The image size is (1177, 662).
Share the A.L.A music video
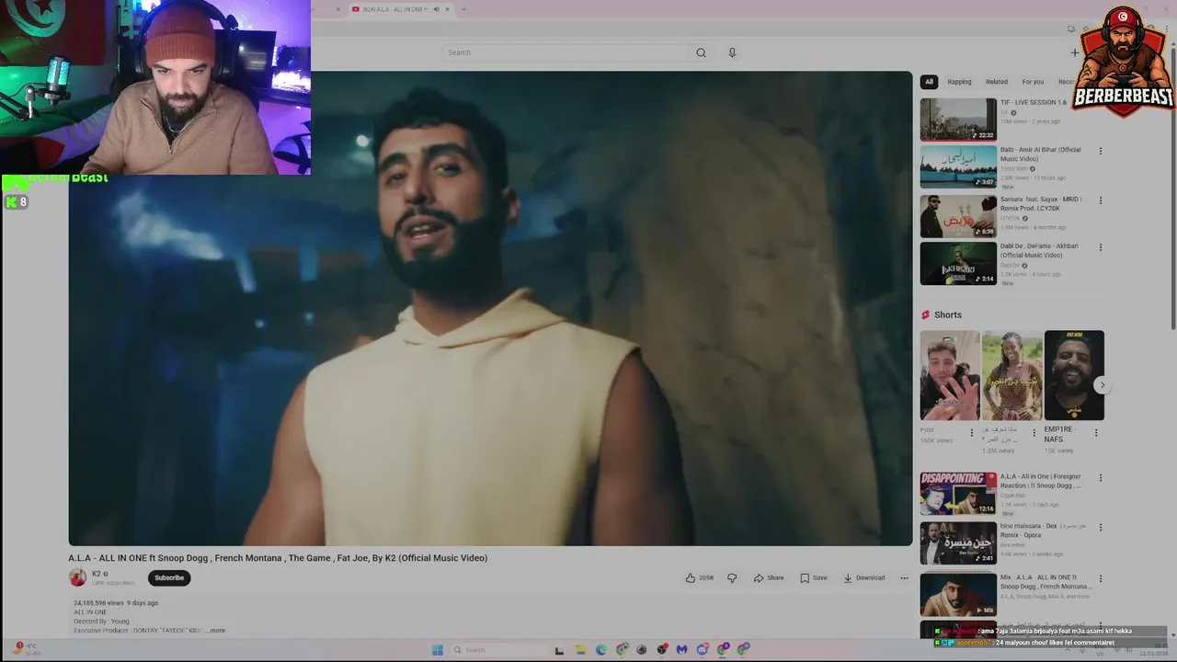click(x=769, y=578)
